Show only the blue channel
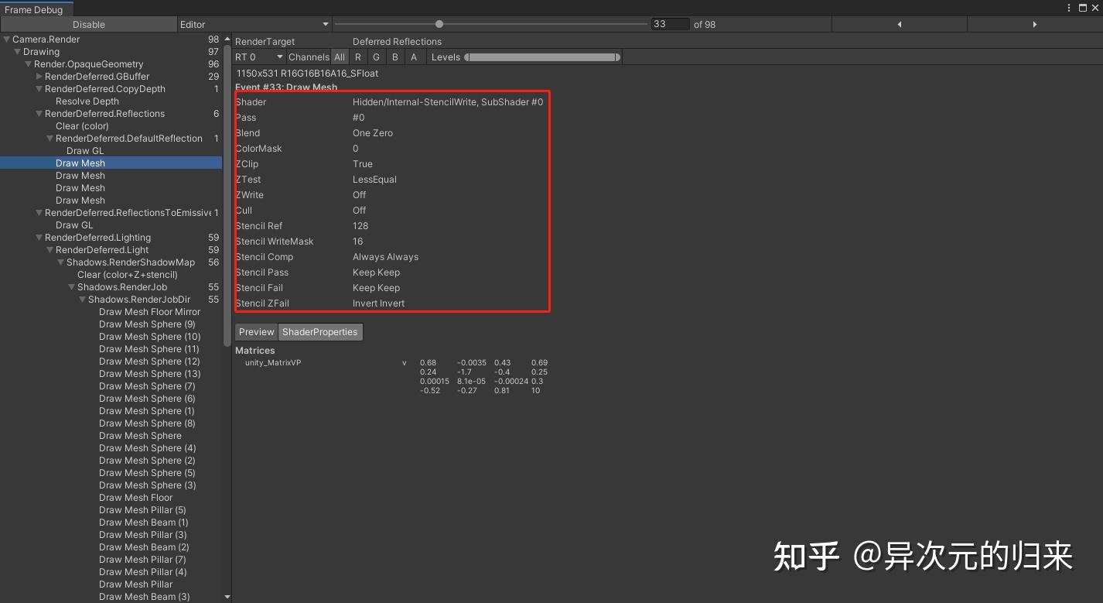 click(394, 57)
